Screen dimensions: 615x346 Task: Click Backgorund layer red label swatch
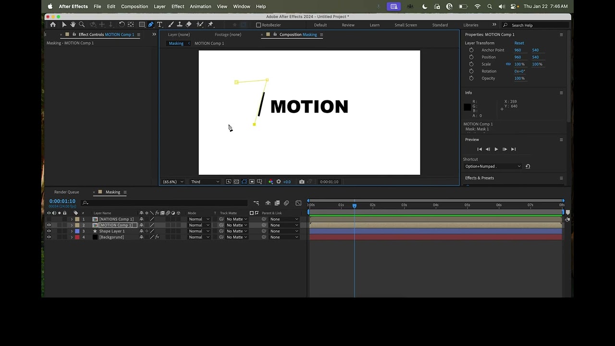(77, 237)
